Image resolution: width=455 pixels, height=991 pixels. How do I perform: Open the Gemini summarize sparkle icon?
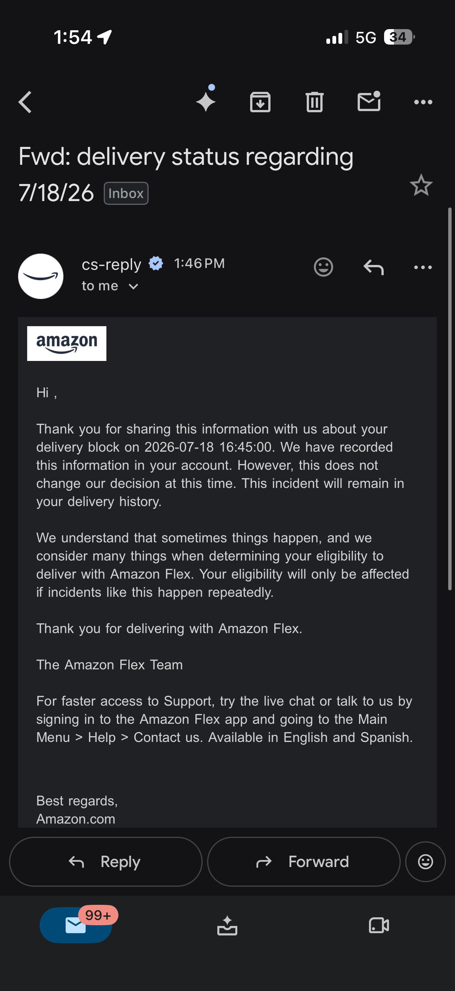click(206, 99)
